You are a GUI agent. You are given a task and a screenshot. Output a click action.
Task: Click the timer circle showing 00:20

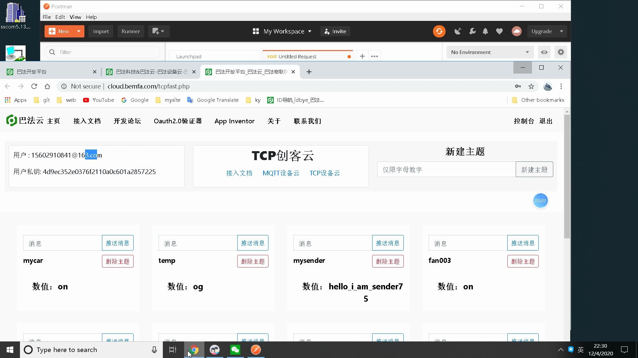[x=541, y=201]
